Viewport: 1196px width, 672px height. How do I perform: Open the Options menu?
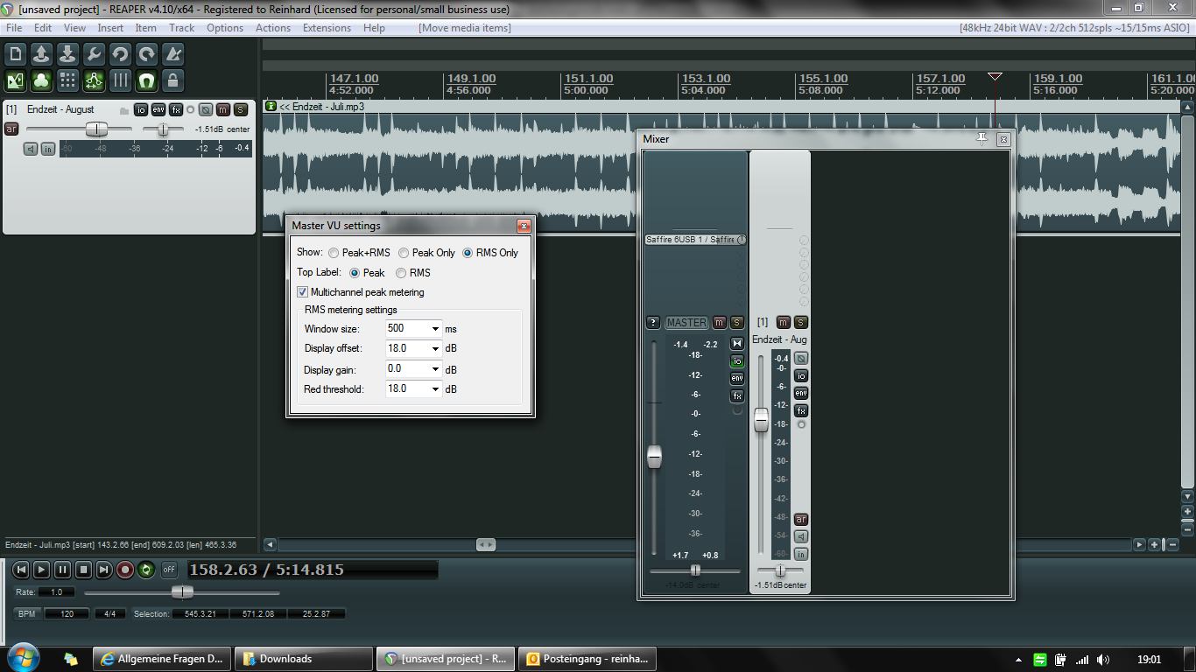coord(225,28)
